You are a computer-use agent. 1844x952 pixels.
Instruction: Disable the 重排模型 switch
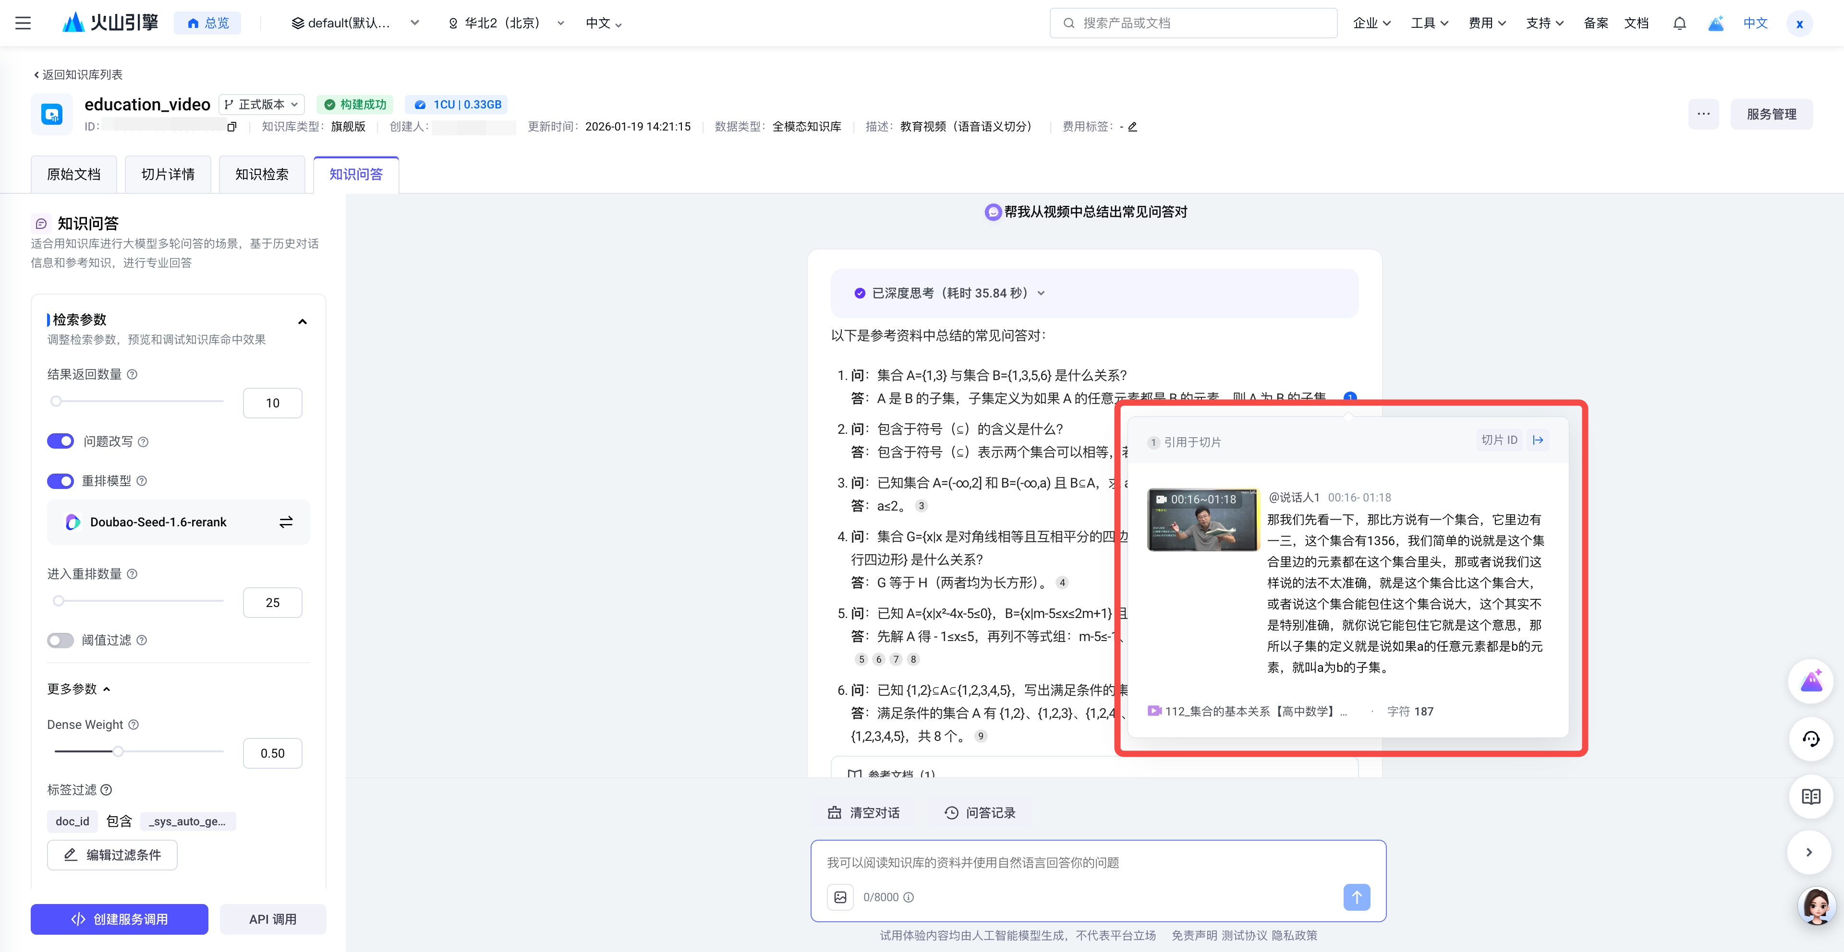click(x=61, y=481)
